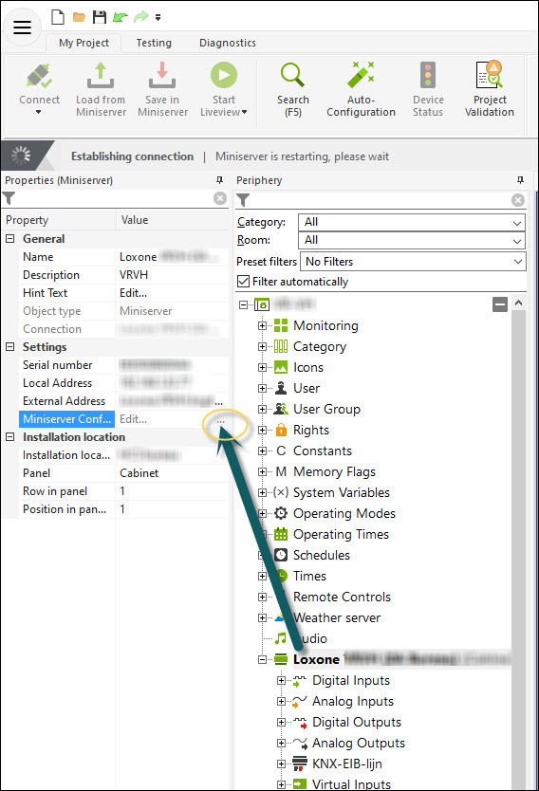
Task: Open Search (F5) magnifier tool
Action: [292, 76]
